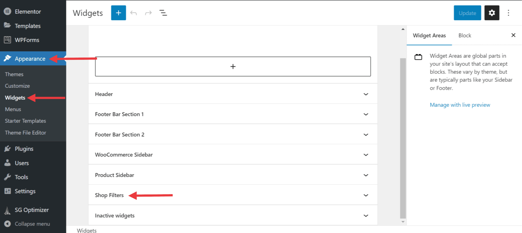The image size is (522, 233).
Task: Click the undo arrow icon
Action: pyautogui.click(x=133, y=13)
